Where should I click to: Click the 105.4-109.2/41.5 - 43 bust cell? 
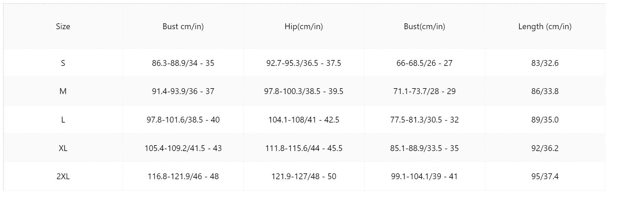click(x=183, y=148)
